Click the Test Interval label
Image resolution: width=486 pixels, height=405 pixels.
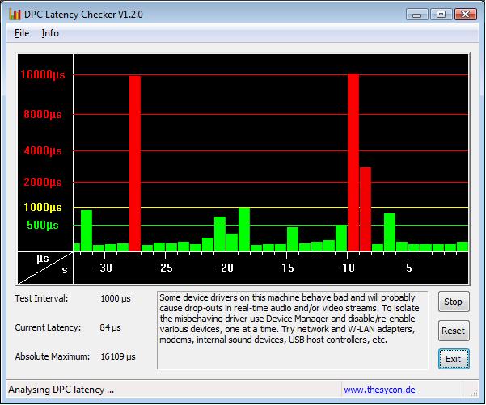pyautogui.click(x=41, y=298)
